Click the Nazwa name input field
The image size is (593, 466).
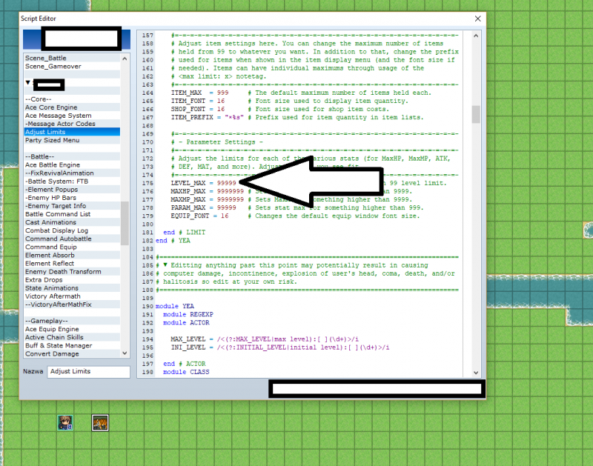(x=88, y=371)
